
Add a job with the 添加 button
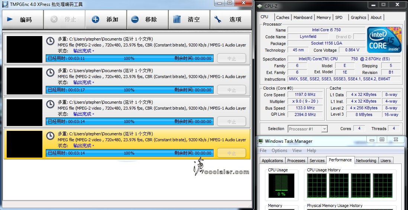click(x=106, y=20)
